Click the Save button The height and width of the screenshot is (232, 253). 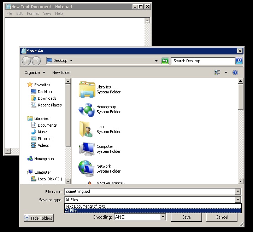coord(186,217)
